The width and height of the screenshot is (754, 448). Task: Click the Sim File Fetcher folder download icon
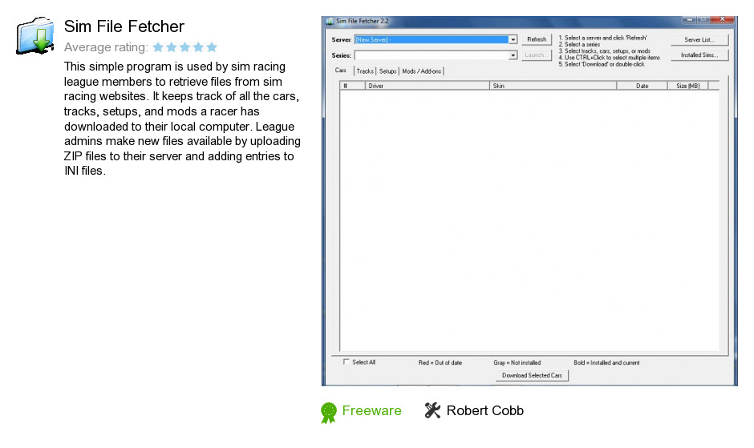[x=35, y=35]
